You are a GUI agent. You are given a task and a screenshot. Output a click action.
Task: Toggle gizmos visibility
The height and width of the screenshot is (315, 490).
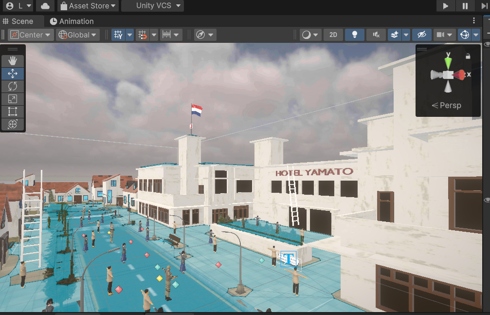coord(465,35)
